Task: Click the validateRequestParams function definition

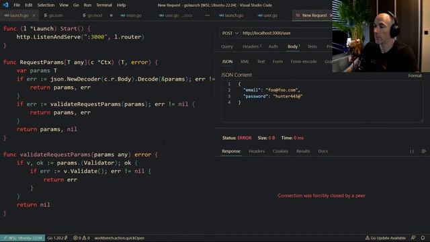Action: point(55,155)
